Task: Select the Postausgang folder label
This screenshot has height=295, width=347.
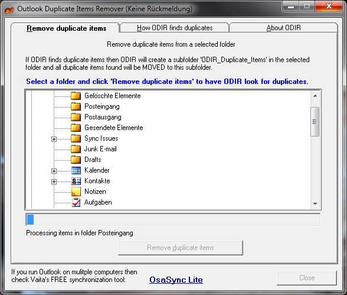Action: click(x=103, y=117)
